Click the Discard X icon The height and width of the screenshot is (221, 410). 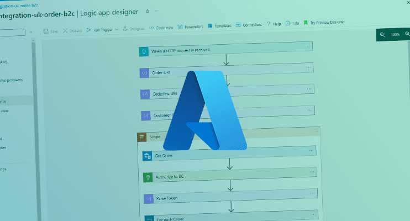click(x=65, y=30)
